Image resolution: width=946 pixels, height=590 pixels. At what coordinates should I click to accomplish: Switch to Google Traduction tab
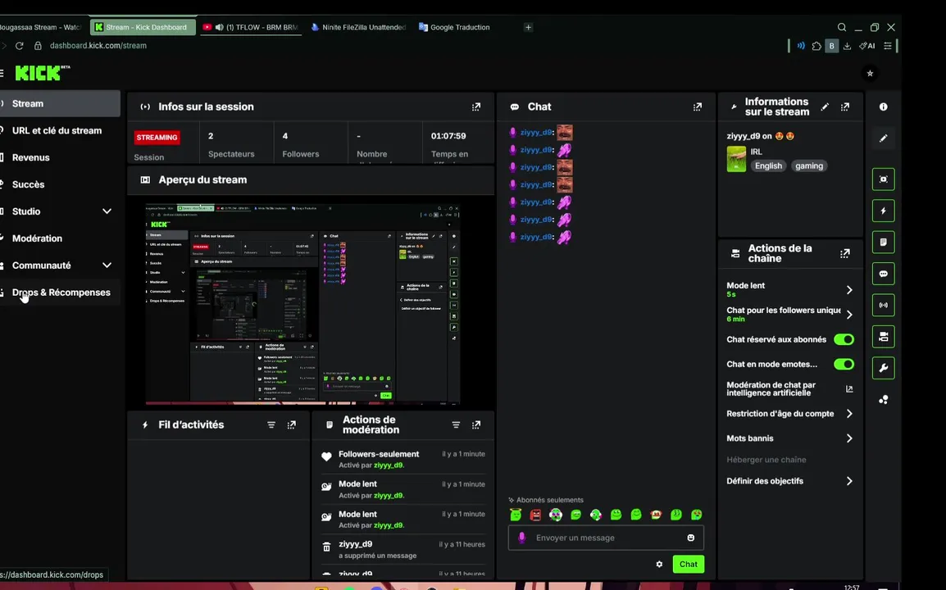tap(454, 27)
